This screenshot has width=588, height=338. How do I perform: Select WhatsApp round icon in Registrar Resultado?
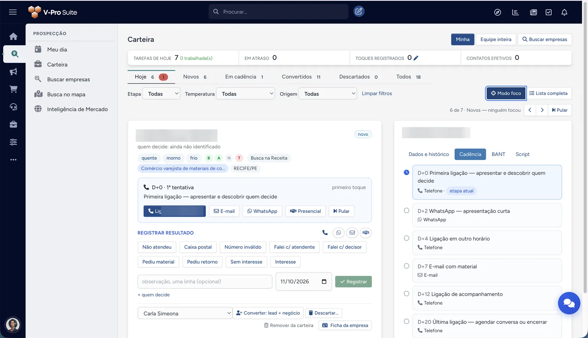click(x=338, y=233)
